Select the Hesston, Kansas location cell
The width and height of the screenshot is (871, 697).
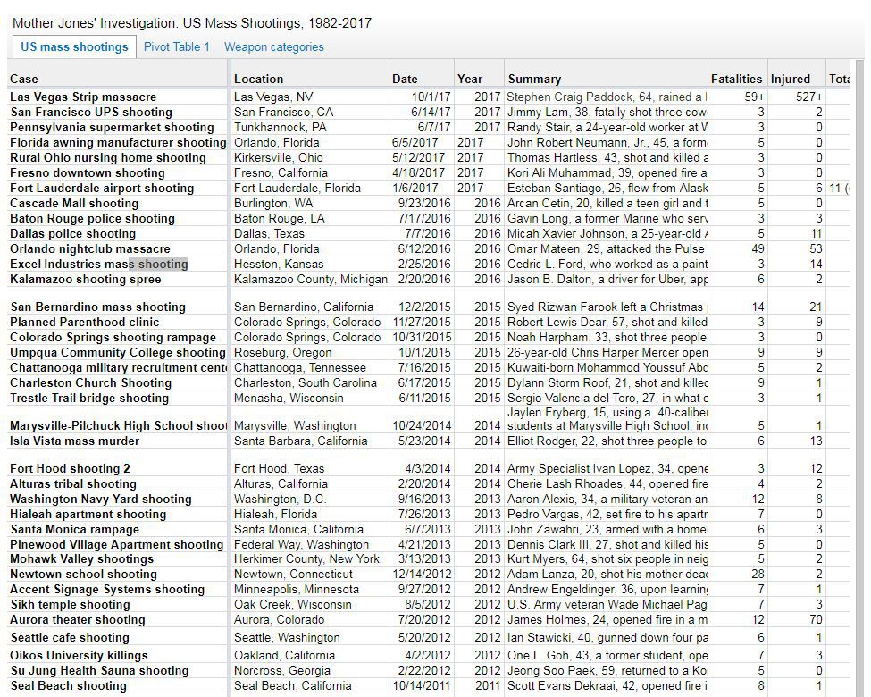(x=310, y=264)
